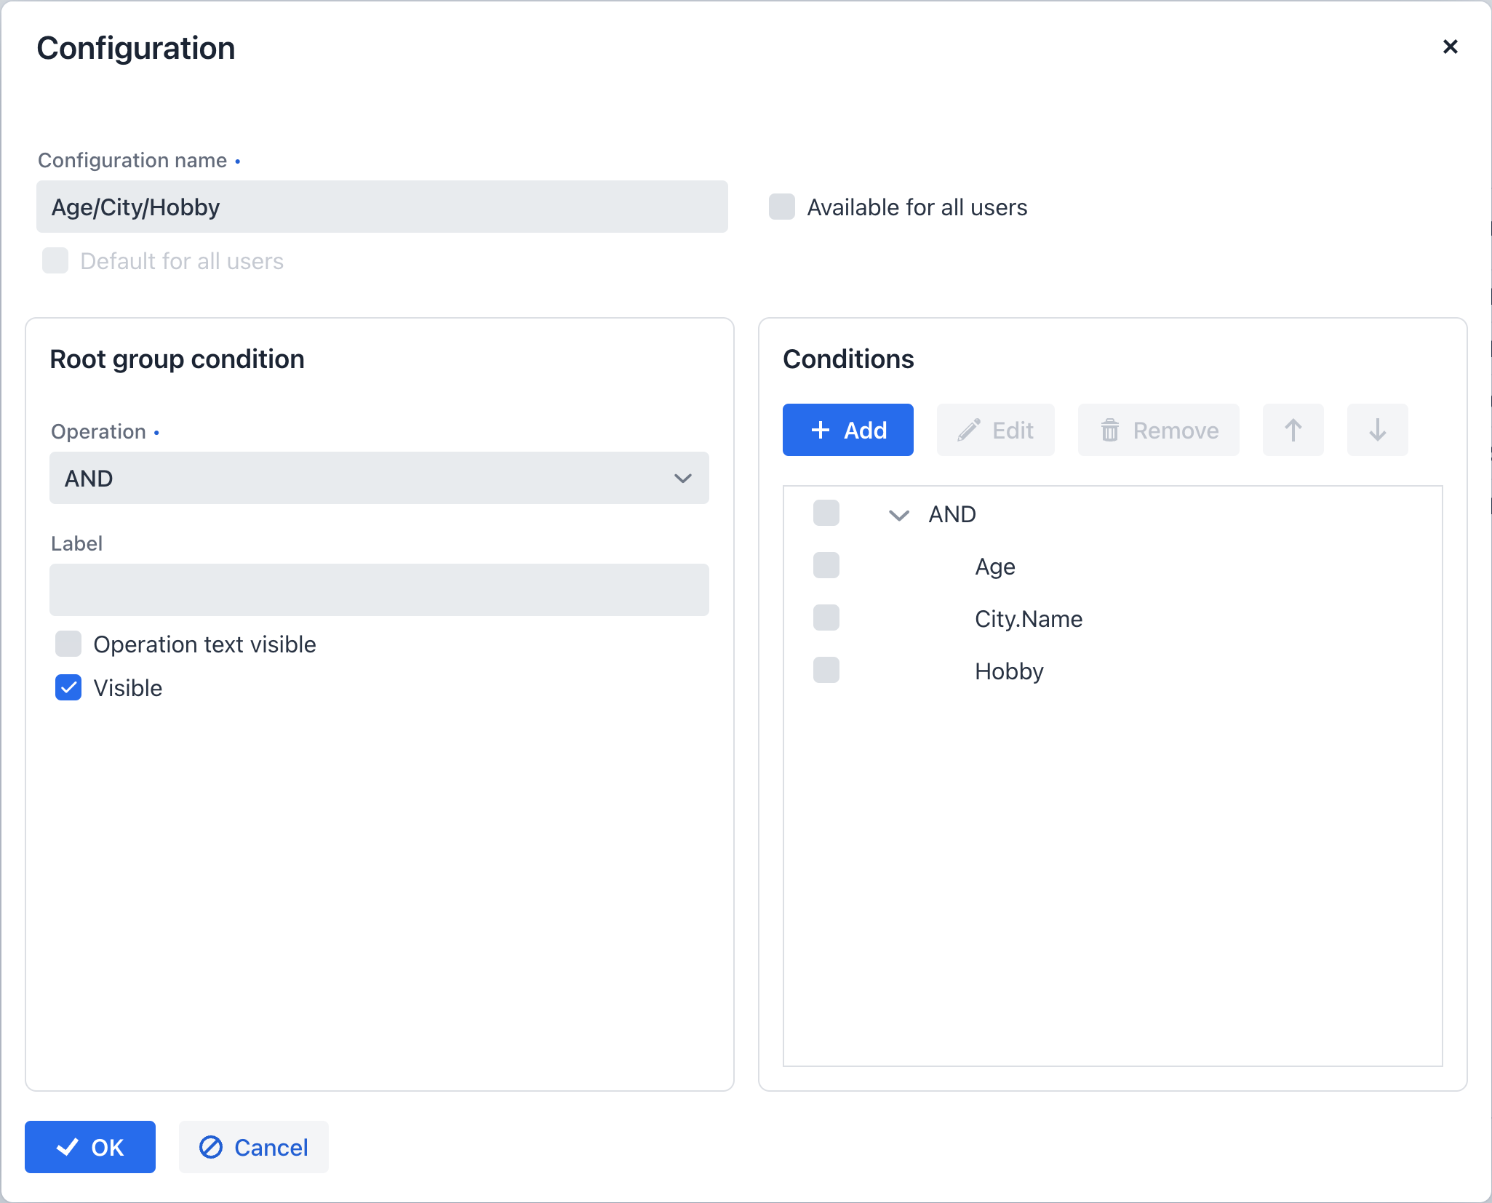1492x1203 pixels.
Task: Select the Hobby condition item
Action: (x=1010, y=669)
